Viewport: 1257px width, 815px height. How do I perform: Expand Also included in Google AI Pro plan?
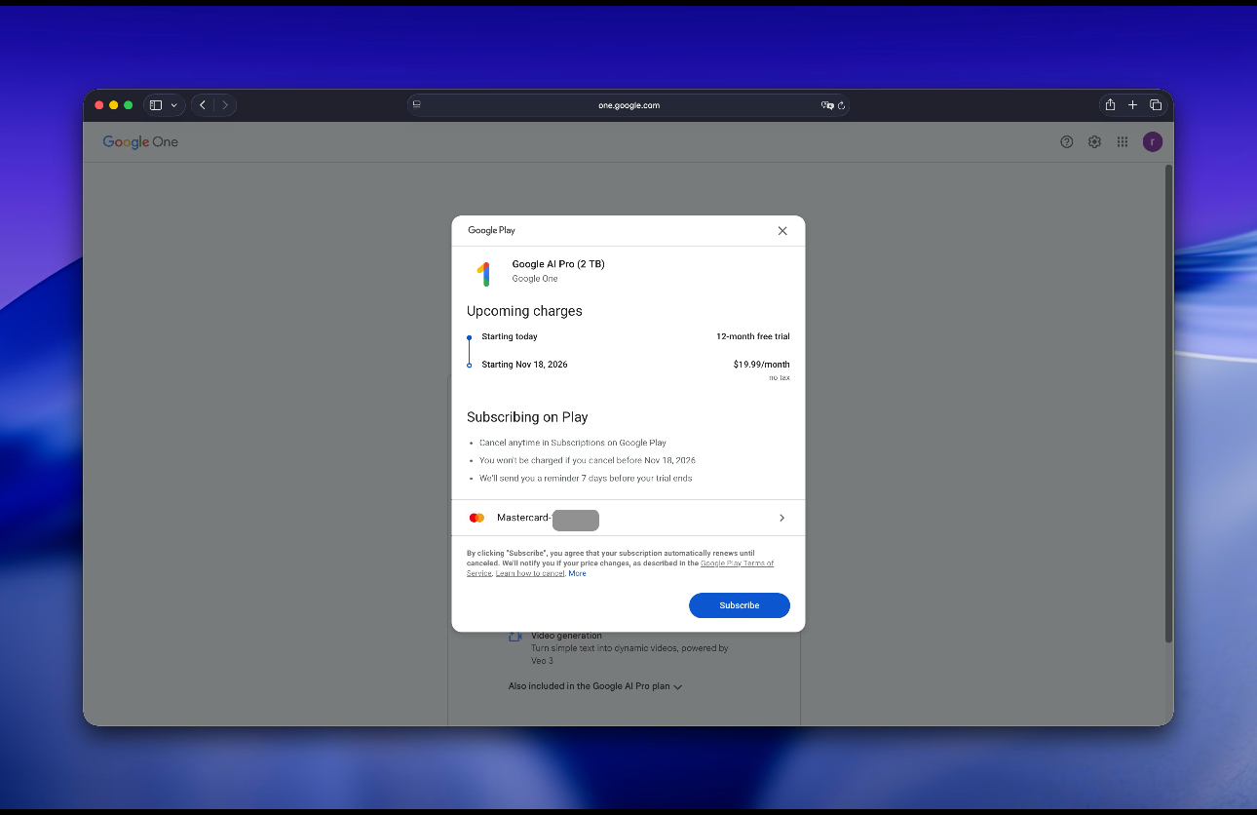(595, 686)
